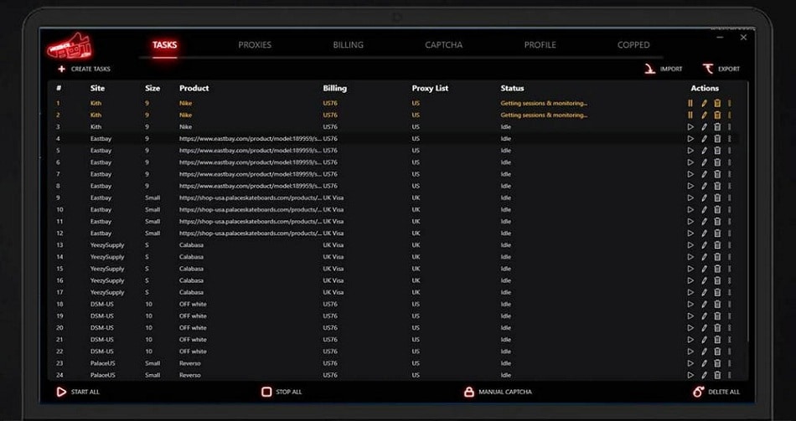The image size is (796, 421).
Task: Open more options for task 21
Action: [x=730, y=340]
